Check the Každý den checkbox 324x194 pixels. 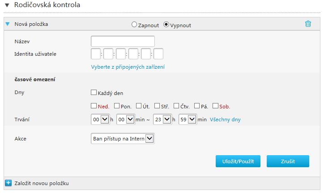pyautogui.click(x=94, y=92)
